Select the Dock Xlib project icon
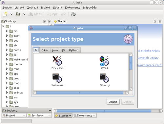This screenshot has height=124, width=164. click(x=57, y=61)
